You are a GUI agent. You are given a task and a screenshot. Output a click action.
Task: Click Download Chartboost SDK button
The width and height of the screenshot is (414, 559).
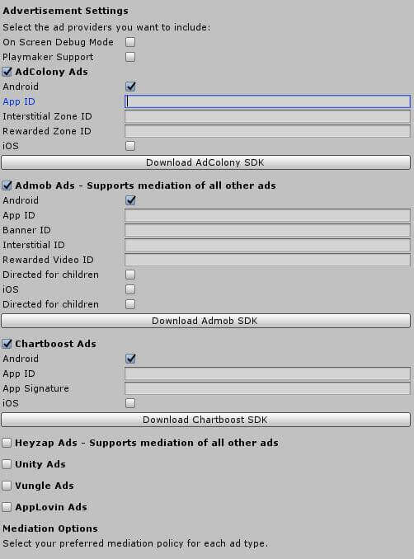click(205, 420)
